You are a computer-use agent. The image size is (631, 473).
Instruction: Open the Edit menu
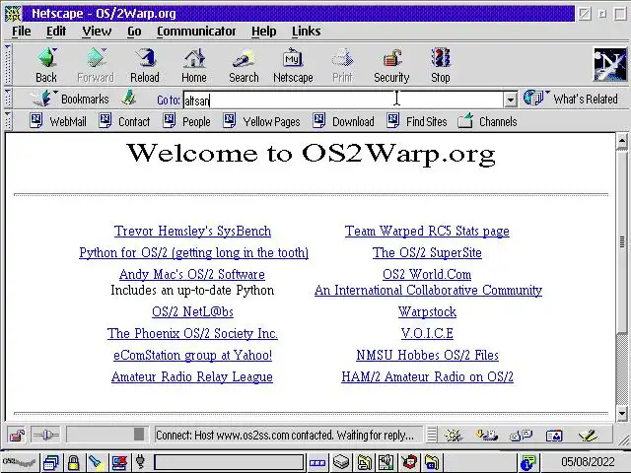(x=56, y=31)
